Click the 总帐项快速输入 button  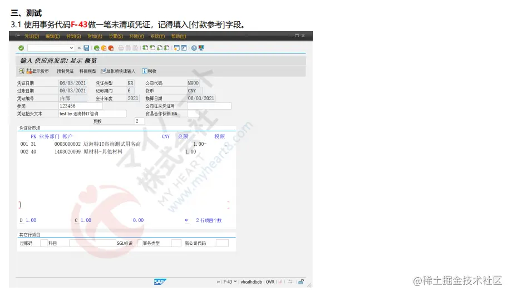pos(118,71)
